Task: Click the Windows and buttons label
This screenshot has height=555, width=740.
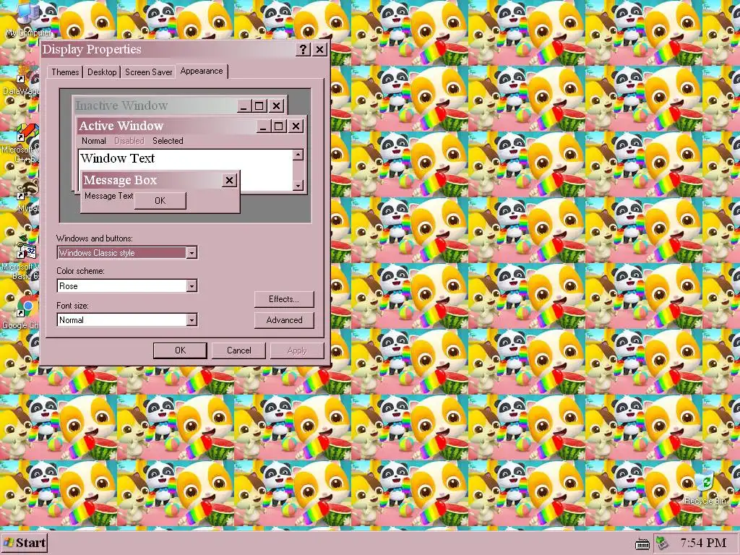Action: [95, 238]
